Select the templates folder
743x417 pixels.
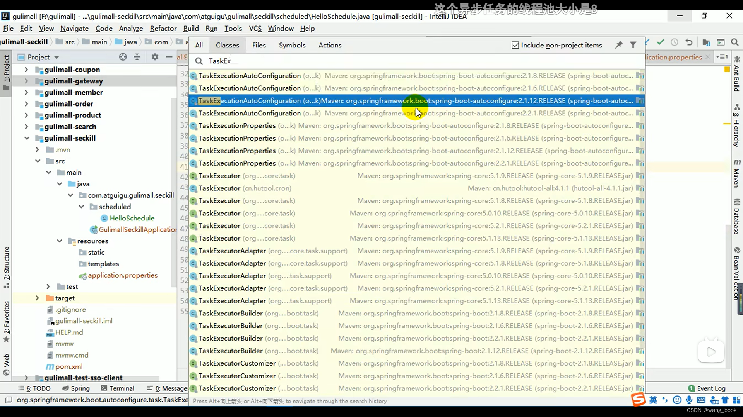click(x=103, y=264)
